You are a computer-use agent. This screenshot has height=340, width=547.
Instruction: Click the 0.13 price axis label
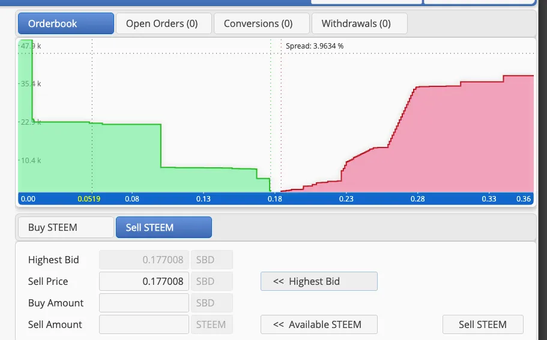[203, 199]
